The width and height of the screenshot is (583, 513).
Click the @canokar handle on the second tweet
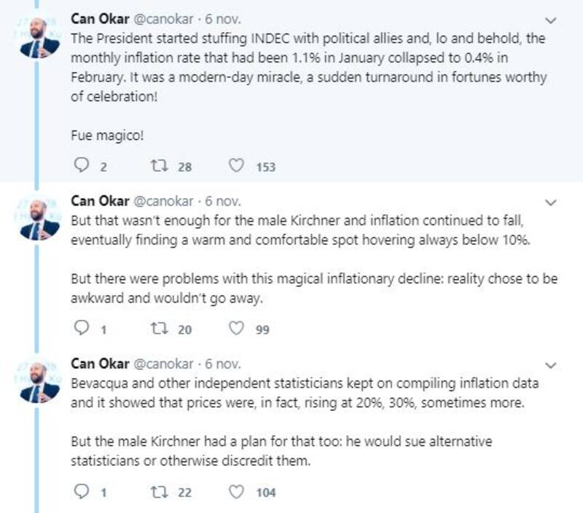pyautogui.click(x=165, y=201)
